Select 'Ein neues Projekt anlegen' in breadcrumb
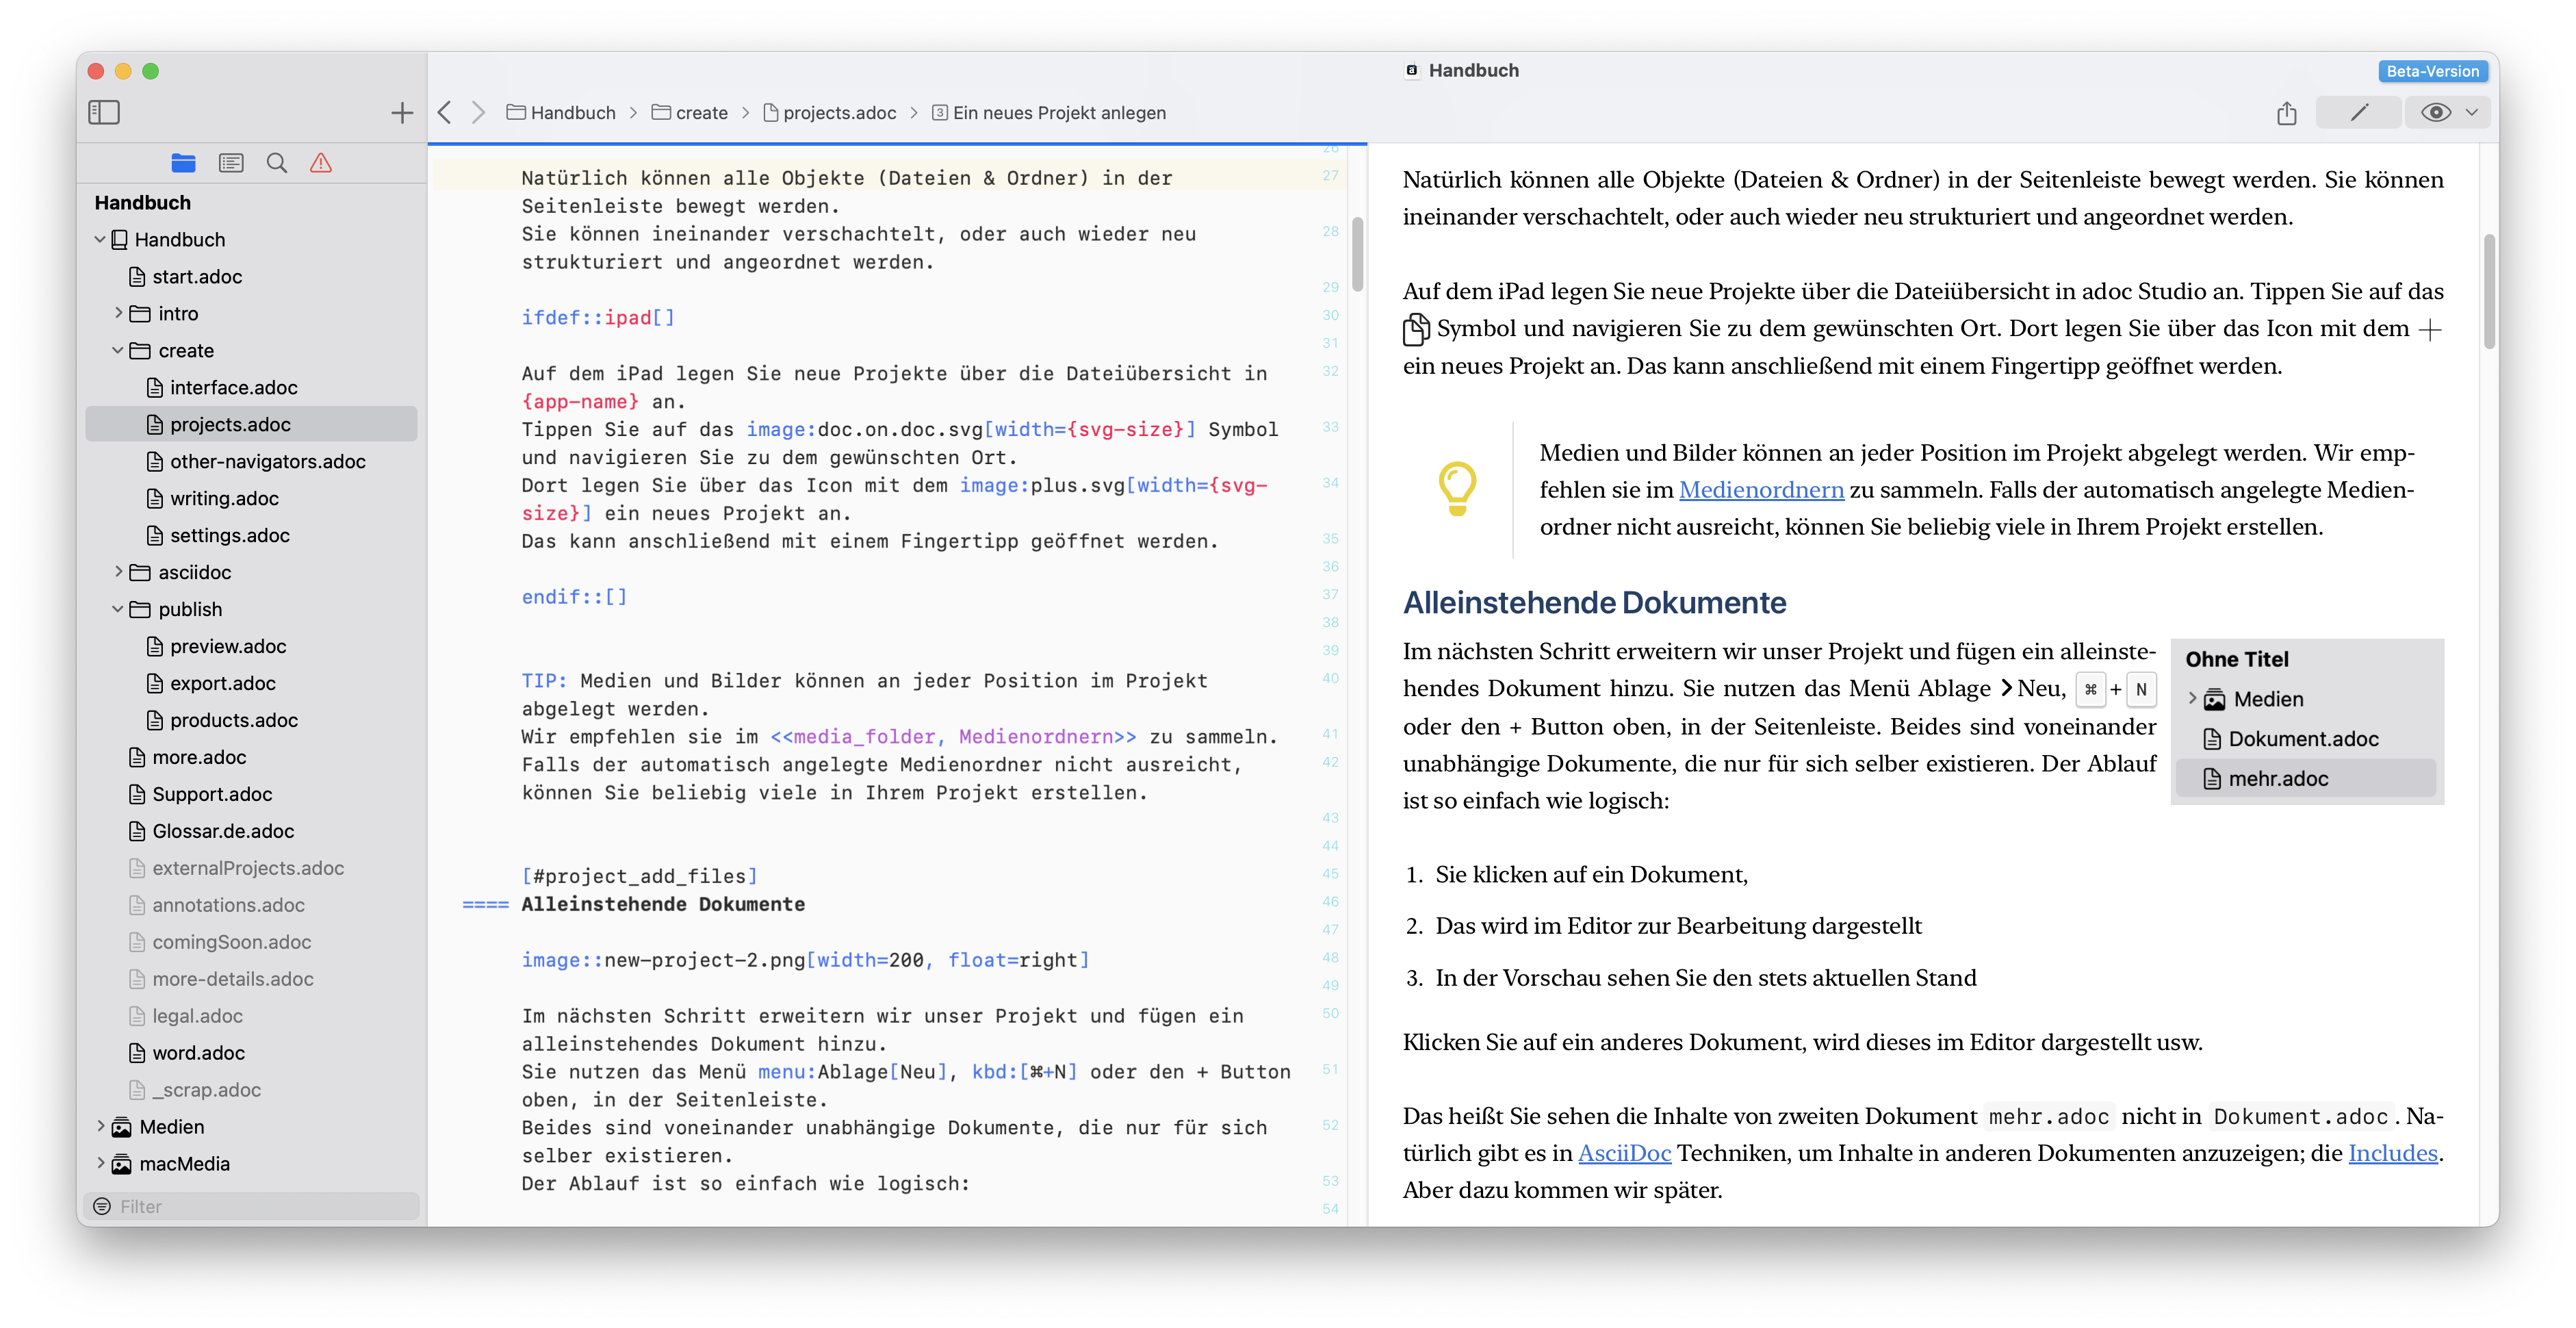Viewport: 2576px width, 1328px height. (x=1058, y=113)
